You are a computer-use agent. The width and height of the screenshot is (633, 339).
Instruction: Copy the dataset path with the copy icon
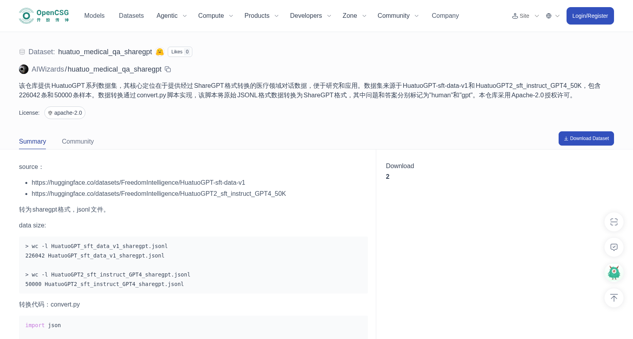click(168, 69)
